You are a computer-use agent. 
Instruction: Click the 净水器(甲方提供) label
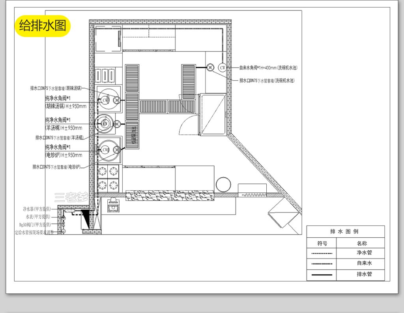click(x=37, y=209)
